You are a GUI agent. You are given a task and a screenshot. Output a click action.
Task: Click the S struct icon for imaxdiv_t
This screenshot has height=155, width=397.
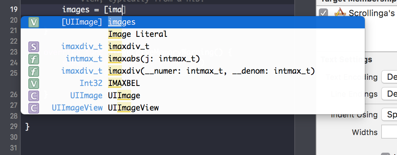point(34,47)
